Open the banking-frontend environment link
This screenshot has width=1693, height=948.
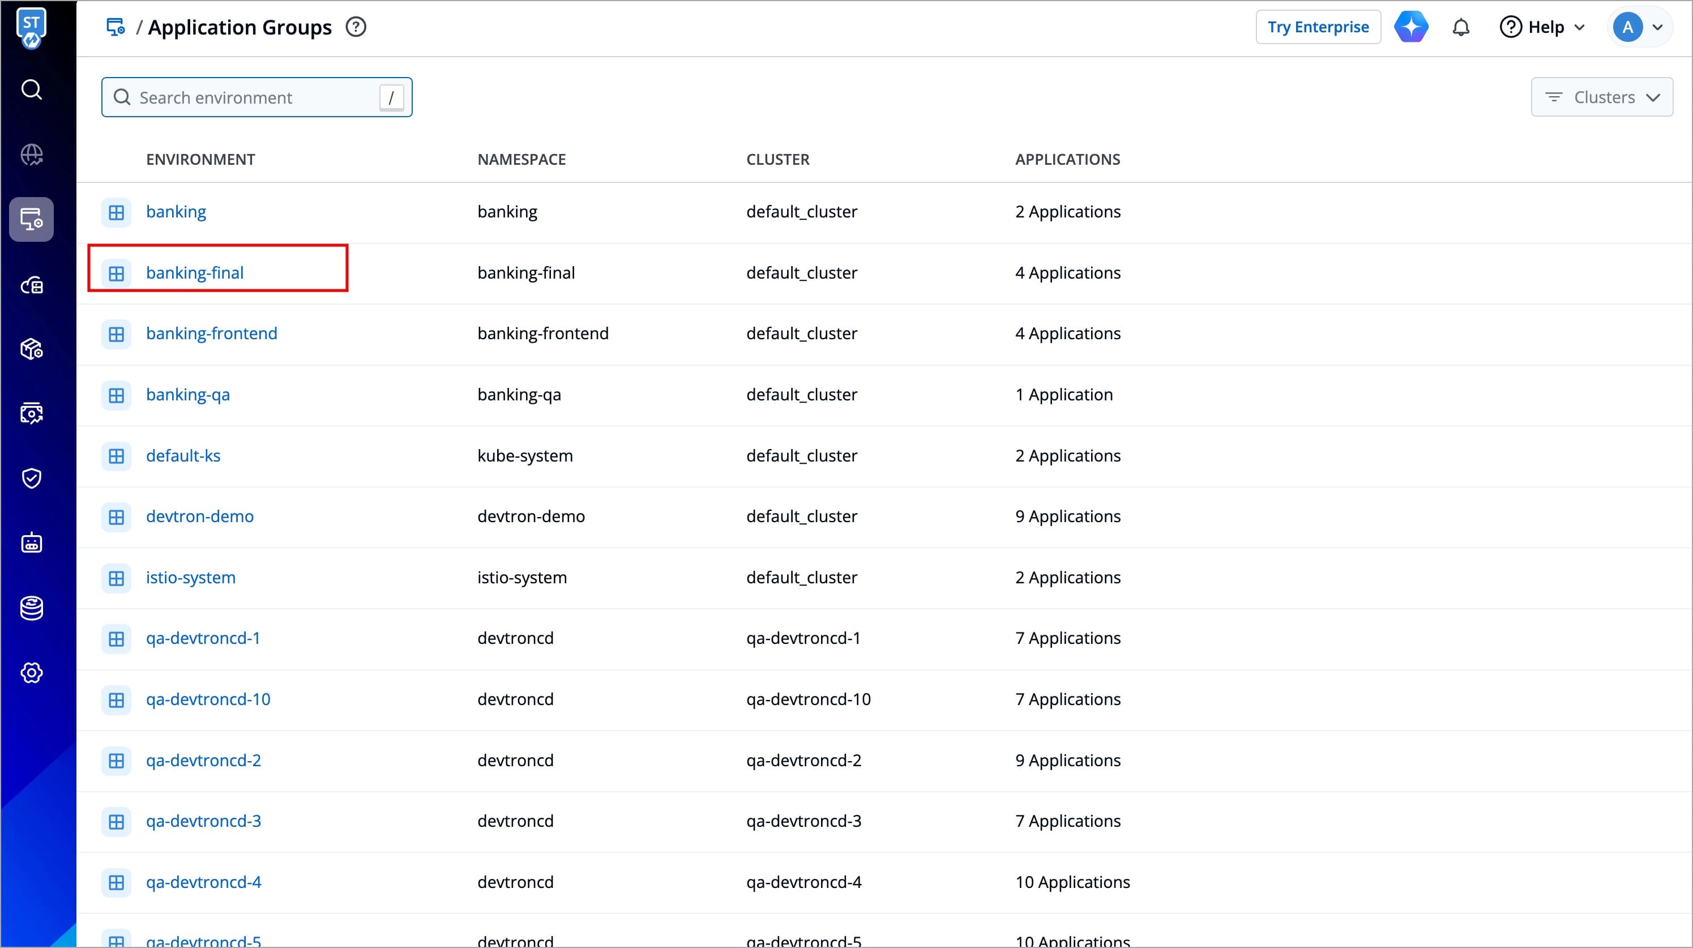(212, 334)
